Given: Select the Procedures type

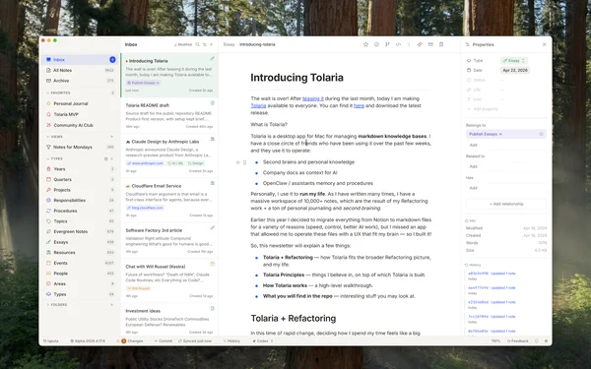Looking at the screenshot, I should [x=81, y=211].
